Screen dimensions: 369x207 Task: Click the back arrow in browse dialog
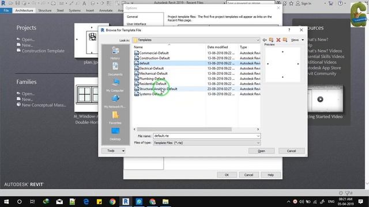pos(265,40)
